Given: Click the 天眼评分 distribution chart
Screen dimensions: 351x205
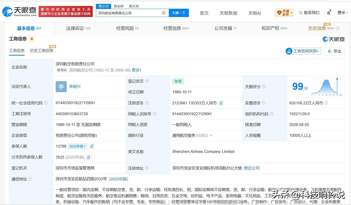Looking at the screenshot, I should 326,87.
